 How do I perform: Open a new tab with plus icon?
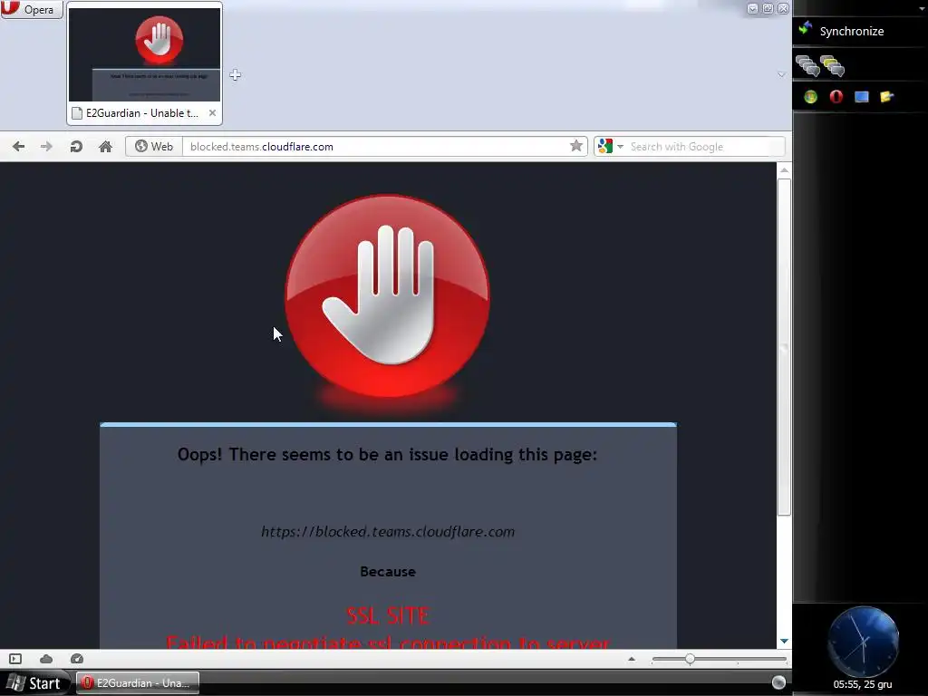235,75
